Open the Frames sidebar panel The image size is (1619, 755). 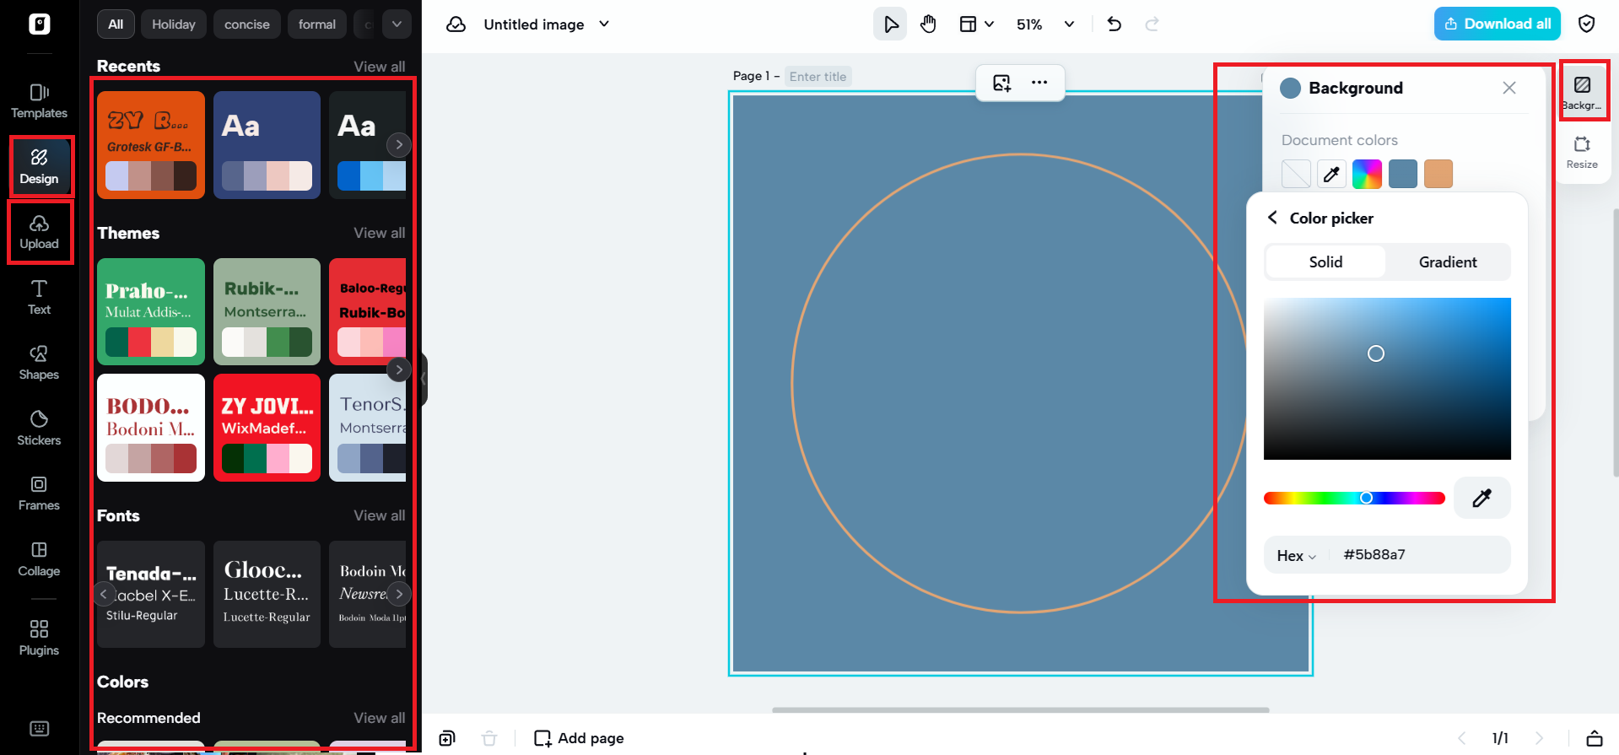pyautogui.click(x=39, y=493)
